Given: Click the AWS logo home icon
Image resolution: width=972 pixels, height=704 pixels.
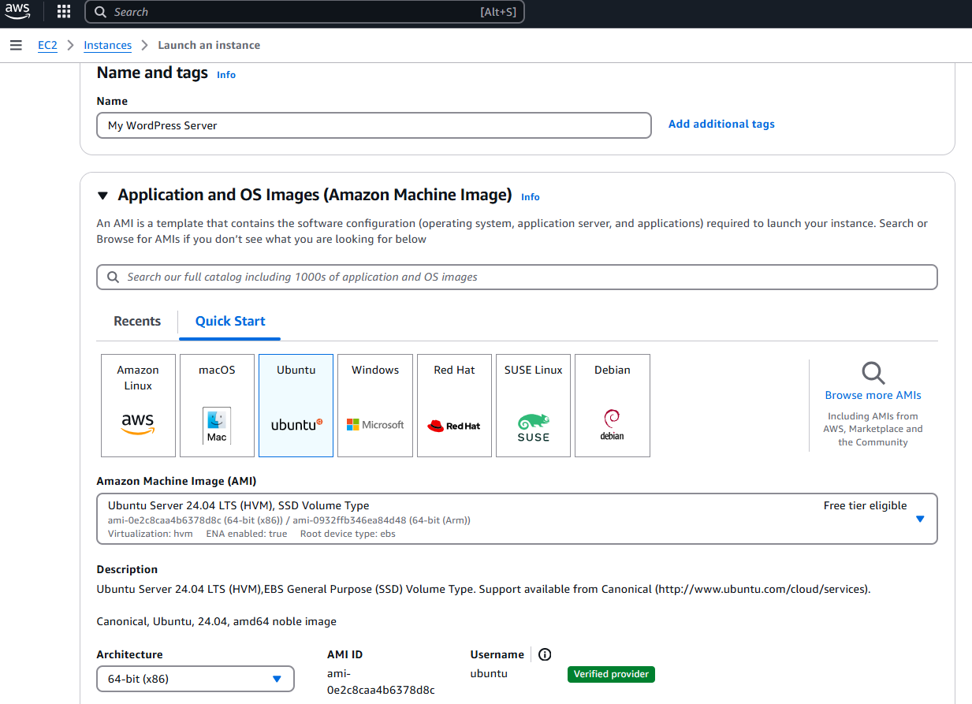Looking at the screenshot, I should tap(17, 12).
